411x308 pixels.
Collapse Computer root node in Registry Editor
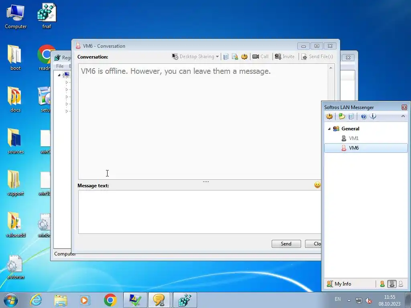point(59,75)
